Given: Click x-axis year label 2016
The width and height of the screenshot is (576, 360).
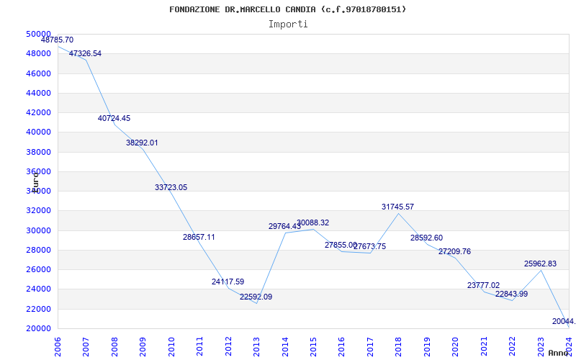Looking at the screenshot, I should [341, 346].
